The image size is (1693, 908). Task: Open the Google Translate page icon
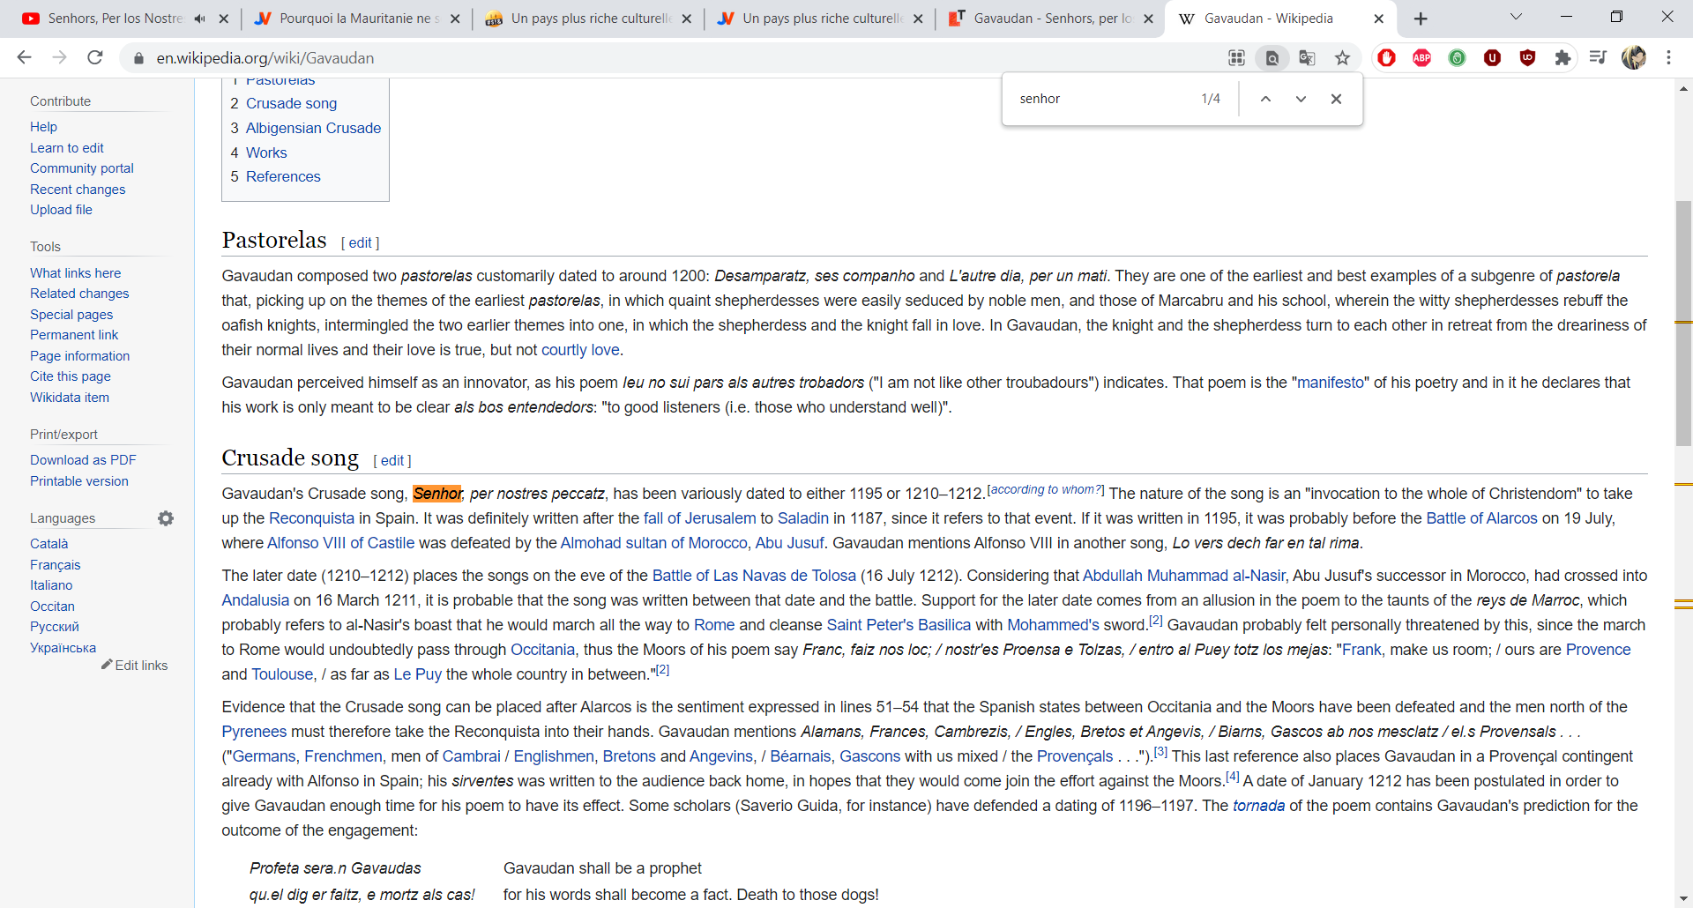click(1307, 58)
